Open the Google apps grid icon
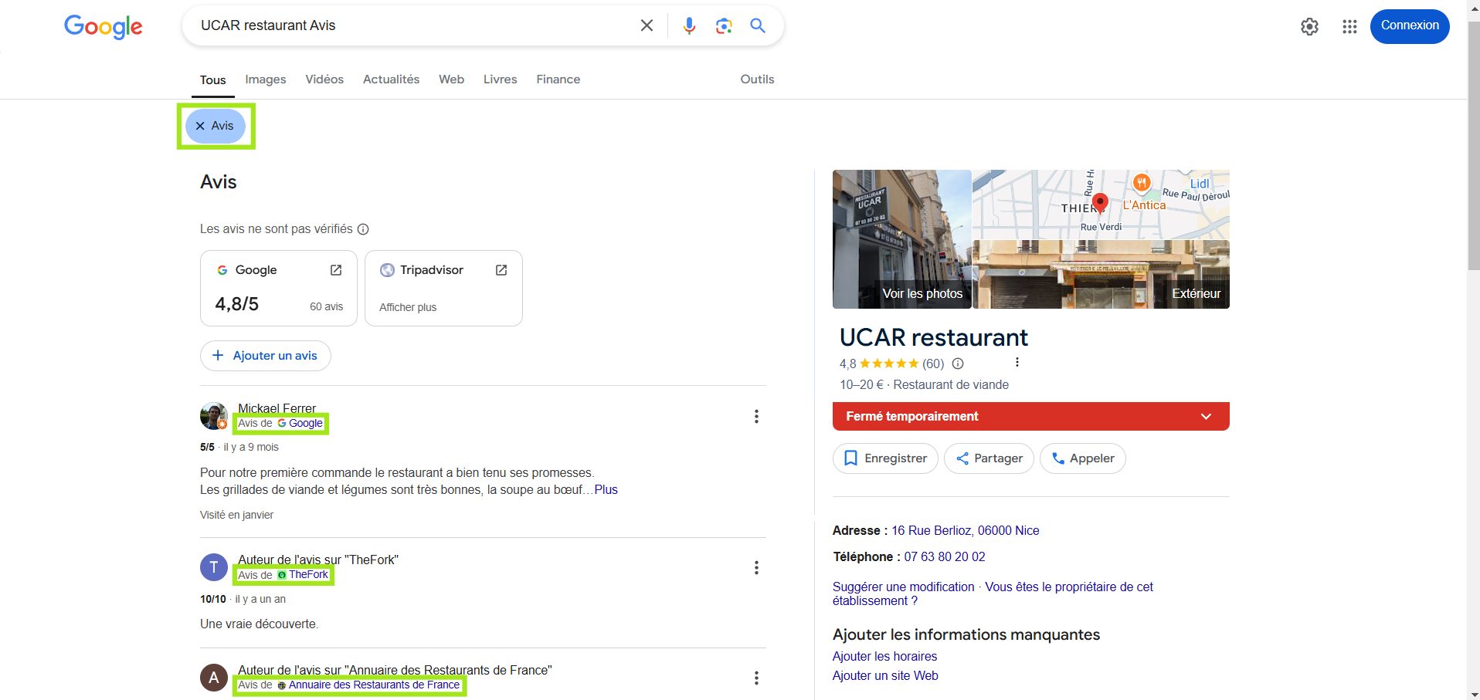The image size is (1480, 700). coord(1349,26)
